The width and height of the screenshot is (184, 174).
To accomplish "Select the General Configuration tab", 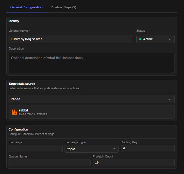I will (x=26, y=7).
